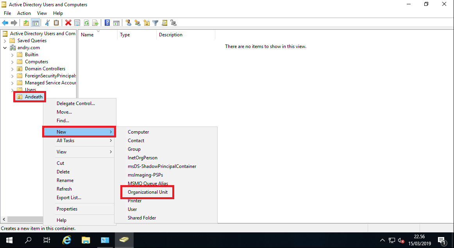Click the Back arrow in the toolbar
454x248 pixels.
coord(5,23)
